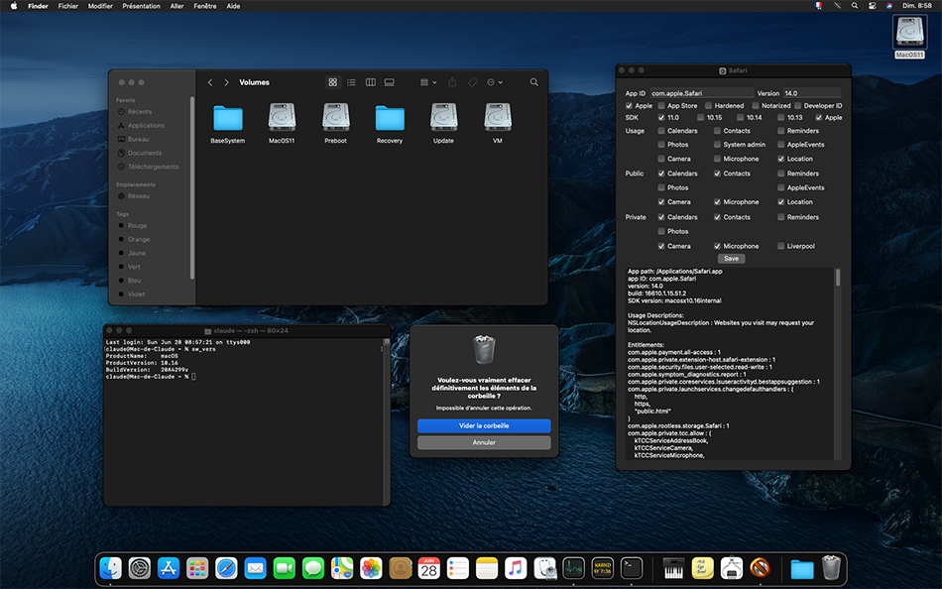Image resolution: width=942 pixels, height=589 pixels.
Task: Select the Recovery folder
Action: tap(390, 124)
